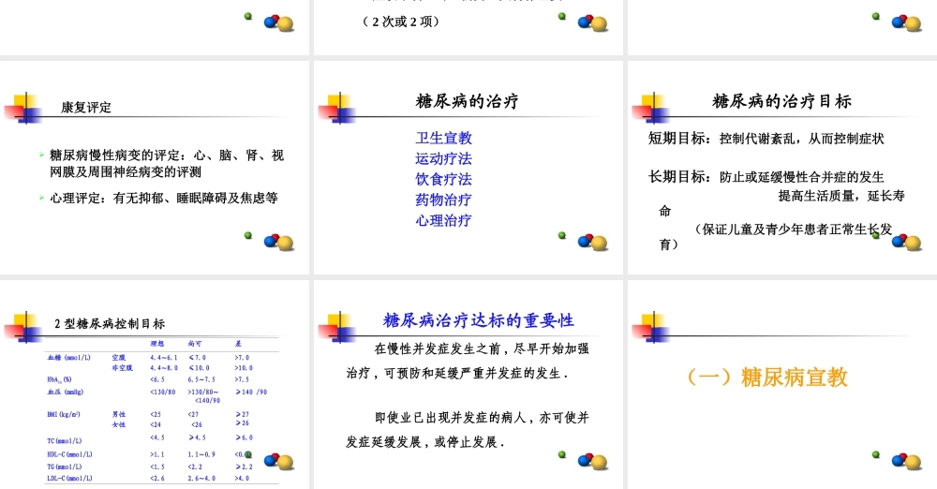
Task: Click the 男性 cell
Action: tap(119, 414)
